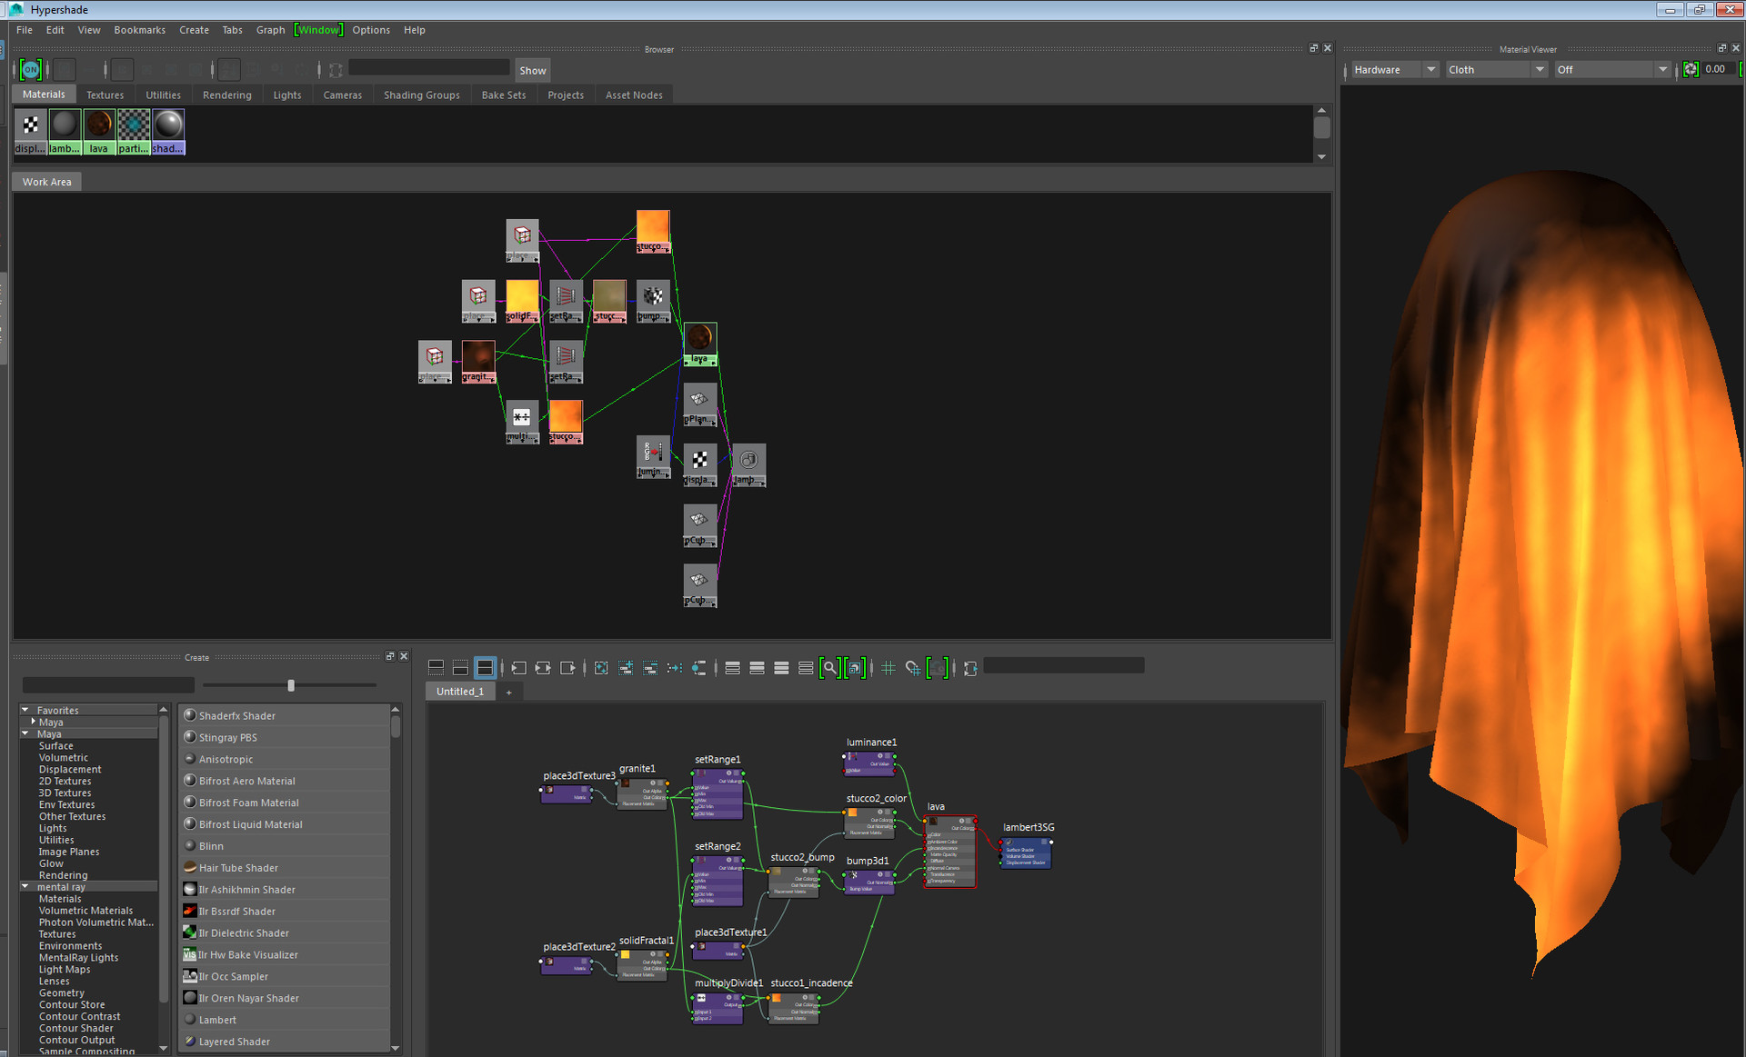Enable snap to grid icon
The image size is (1746, 1057).
coord(913,668)
